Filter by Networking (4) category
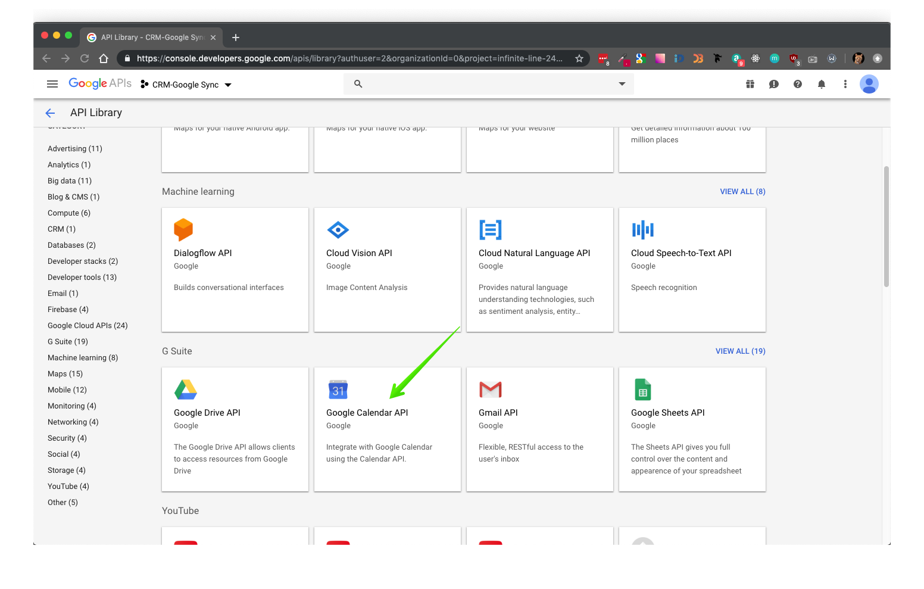This screenshot has width=924, height=589. tap(73, 422)
